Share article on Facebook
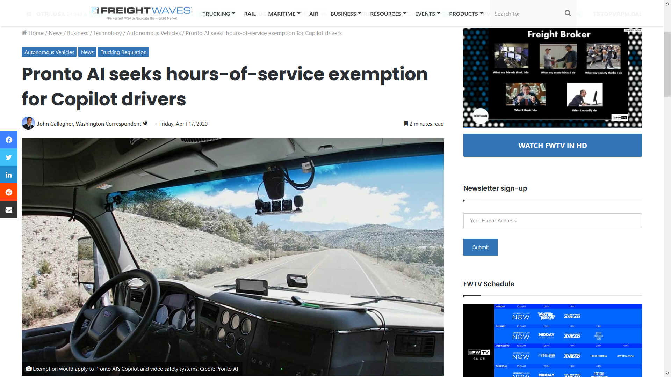The height and width of the screenshot is (377, 671). click(9, 140)
